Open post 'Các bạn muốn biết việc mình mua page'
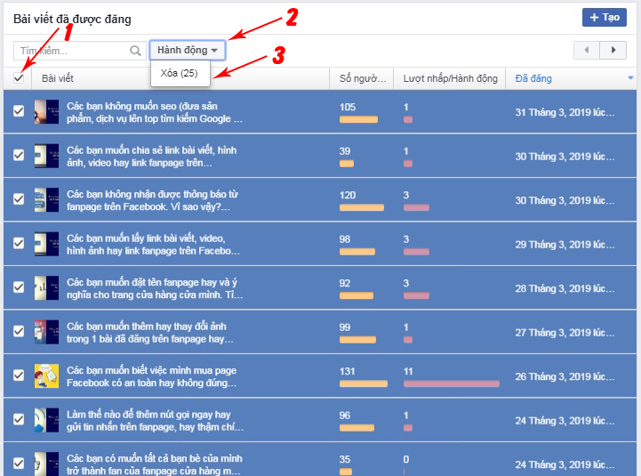 [152, 376]
